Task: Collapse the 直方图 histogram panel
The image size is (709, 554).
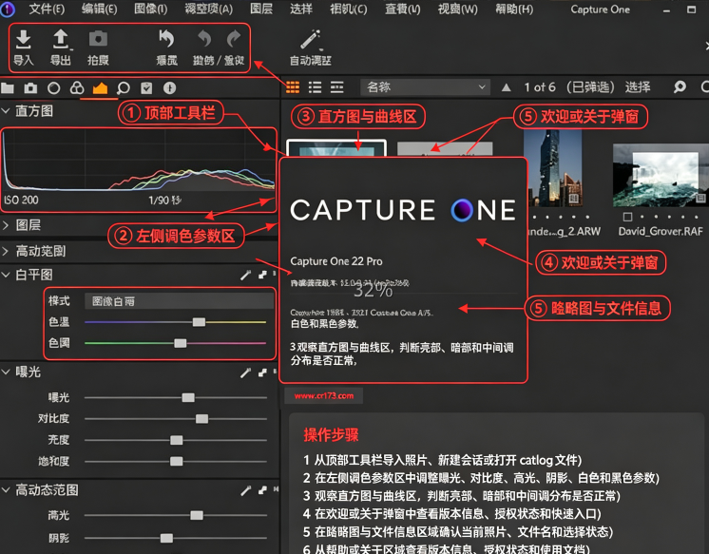Action: [x=6, y=111]
